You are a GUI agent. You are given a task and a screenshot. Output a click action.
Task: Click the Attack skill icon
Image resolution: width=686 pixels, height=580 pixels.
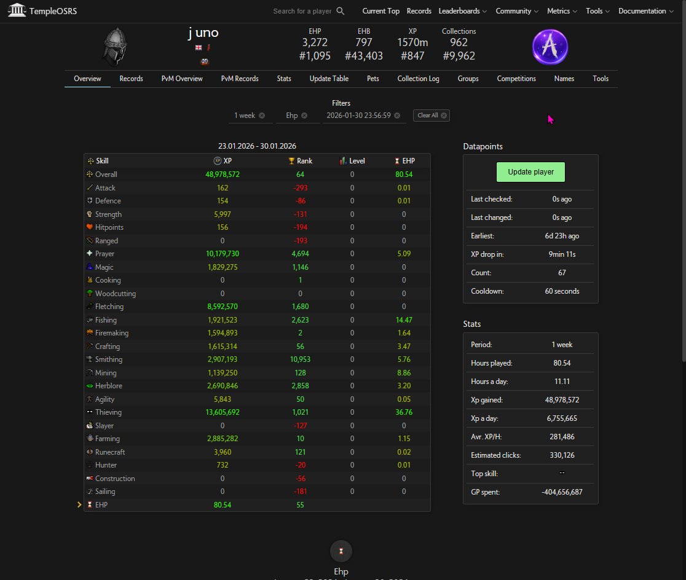pos(90,187)
